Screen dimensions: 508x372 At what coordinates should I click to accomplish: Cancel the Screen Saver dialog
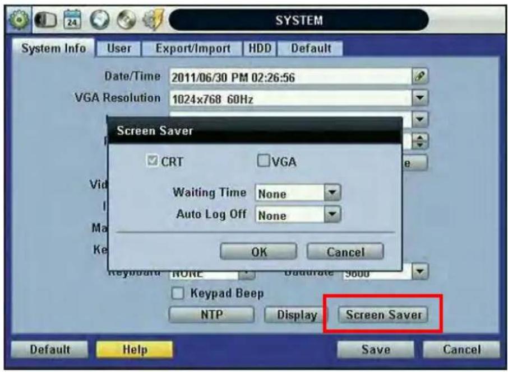coord(345,251)
